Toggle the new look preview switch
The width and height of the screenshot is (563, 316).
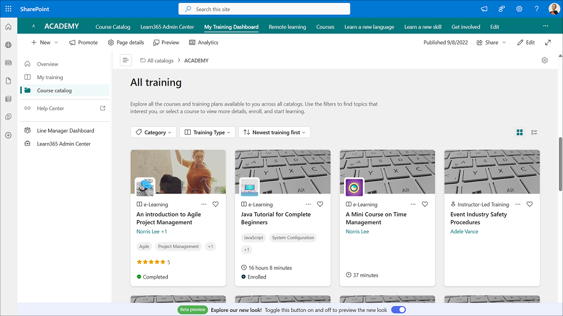(x=399, y=310)
